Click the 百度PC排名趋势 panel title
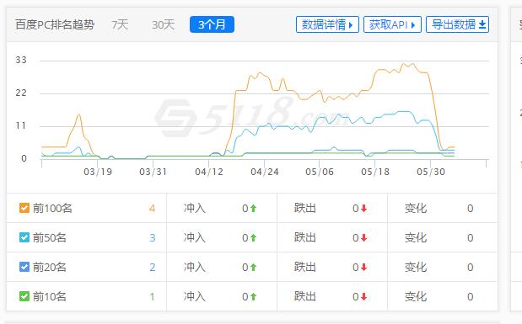The image size is (522, 324). coord(55,24)
